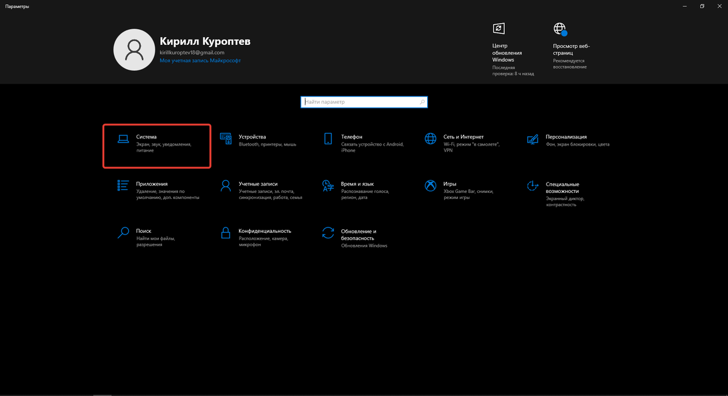
Task: Click the Обновление и безопасность title
Action: point(359,235)
